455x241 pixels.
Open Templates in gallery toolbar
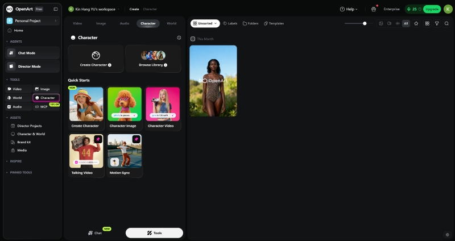(x=274, y=23)
